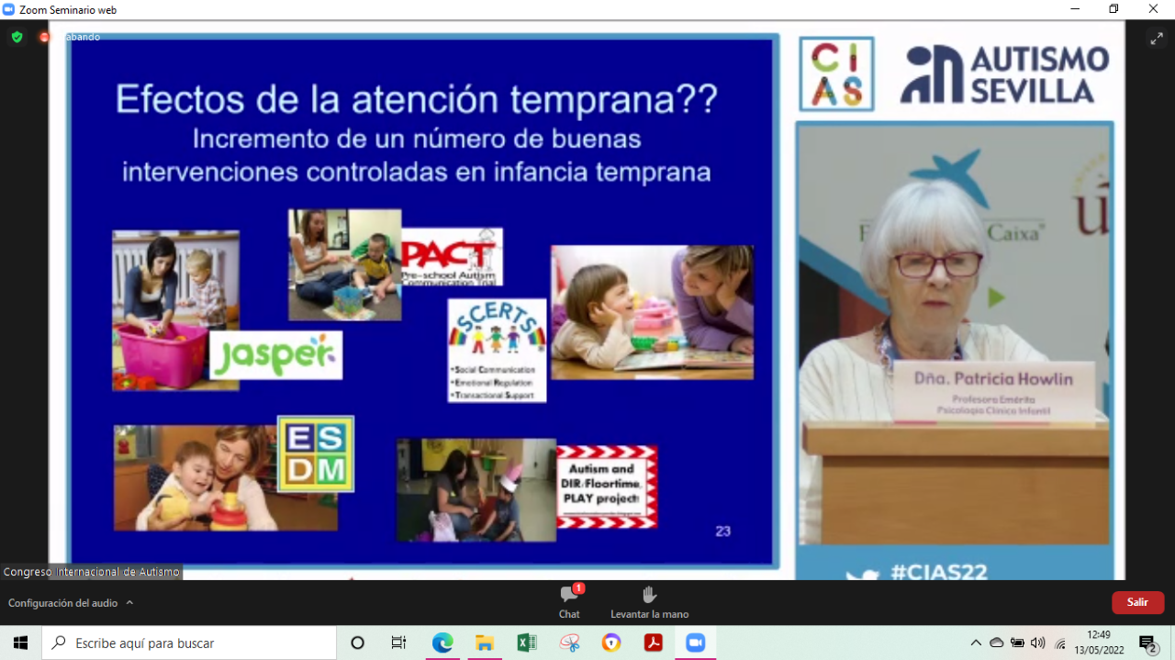Open Task View from taskbar
The width and height of the screenshot is (1175, 660).
pyautogui.click(x=398, y=643)
